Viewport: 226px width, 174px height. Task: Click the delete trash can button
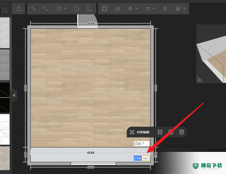pyautogui.click(x=182, y=132)
